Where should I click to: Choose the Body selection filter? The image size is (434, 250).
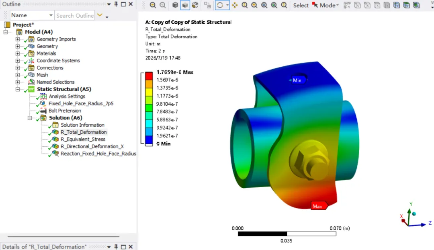[387, 5]
